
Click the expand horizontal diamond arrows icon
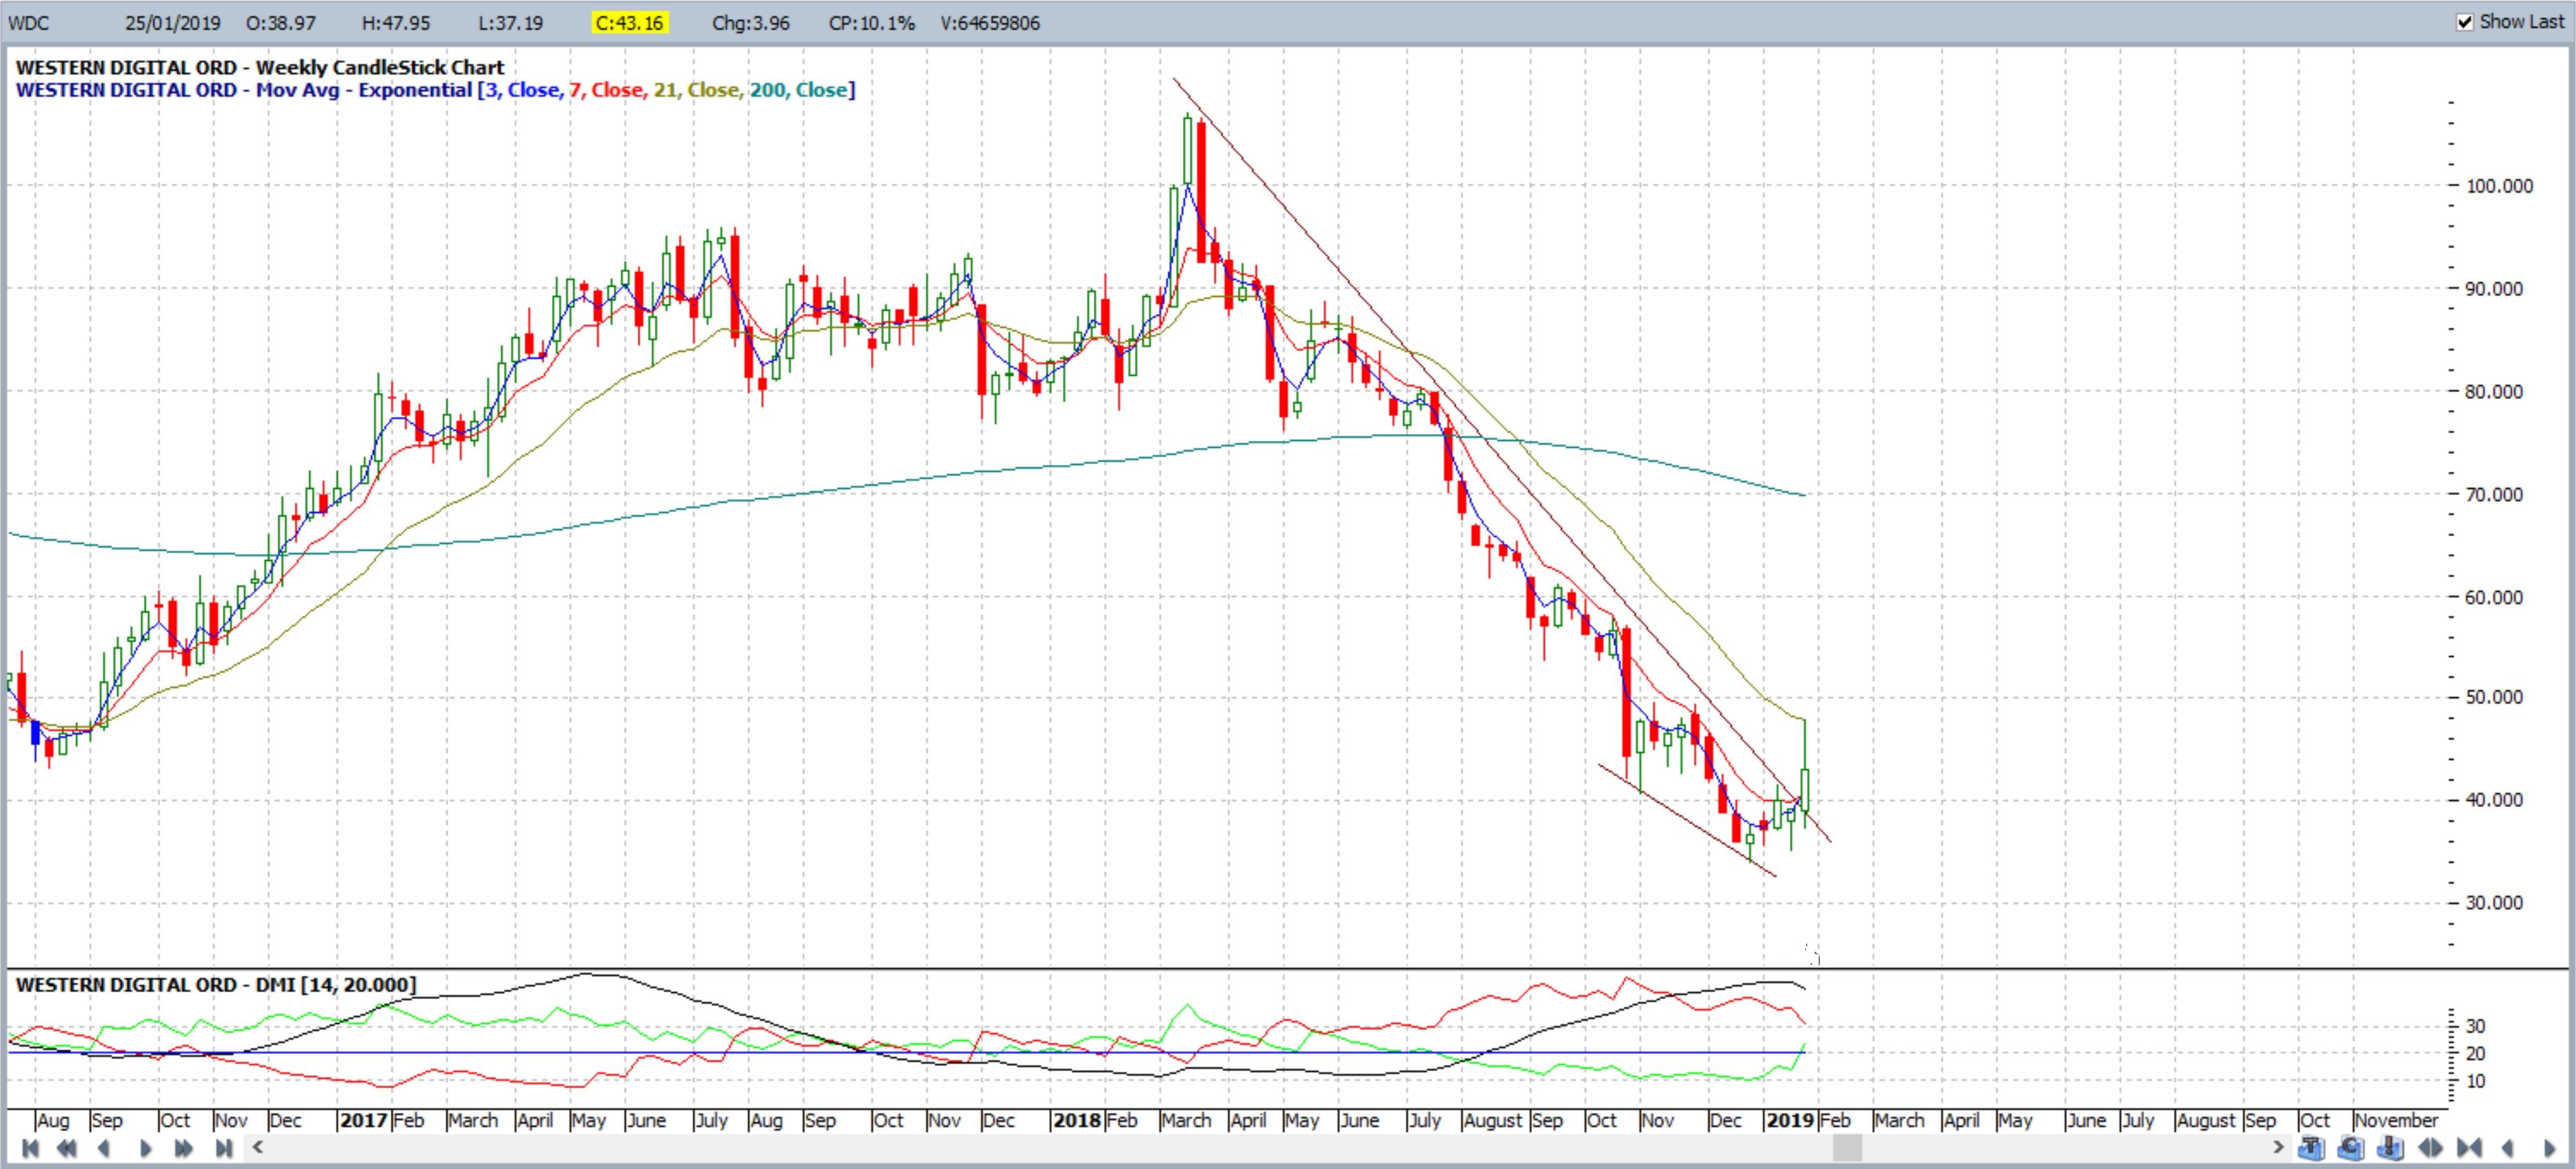pyautogui.click(x=2431, y=1147)
